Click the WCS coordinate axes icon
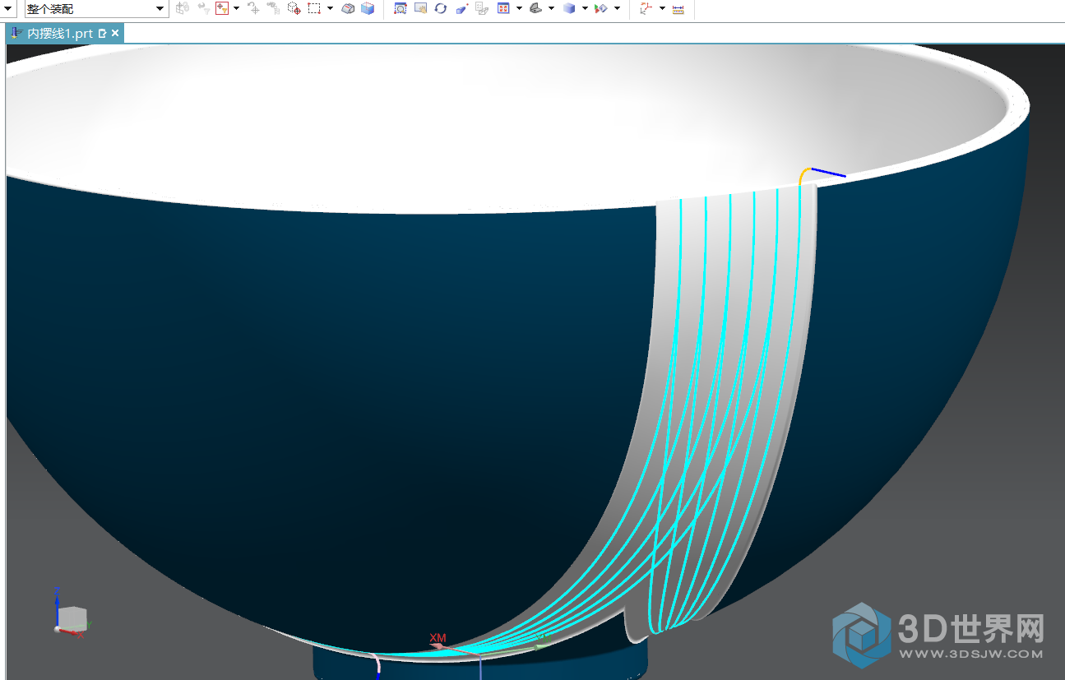Image resolution: width=1065 pixels, height=680 pixels. pyautogui.click(x=646, y=8)
